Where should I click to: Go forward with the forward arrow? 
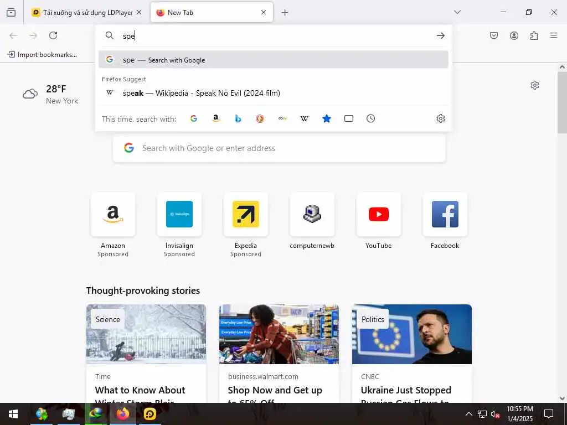(33, 35)
